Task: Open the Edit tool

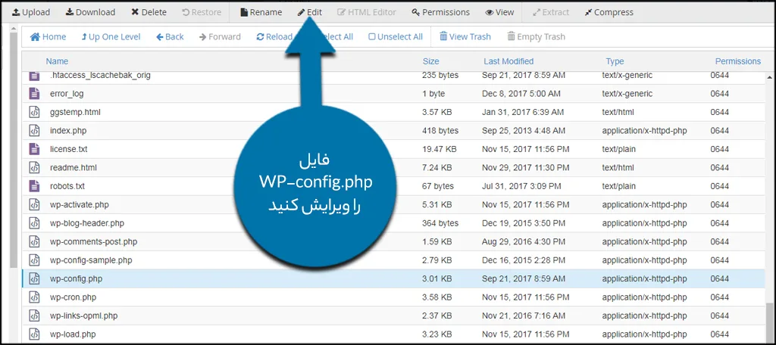Action: [x=310, y=12]
